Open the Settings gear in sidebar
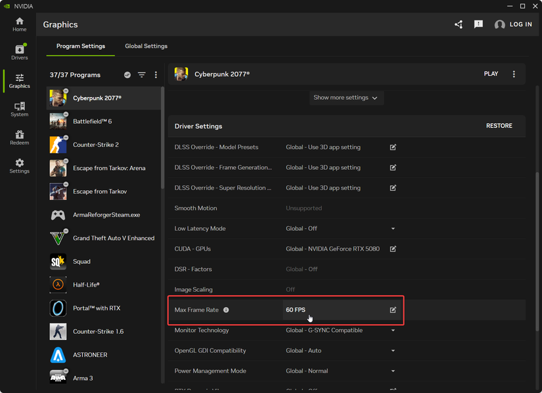 point(19,166)
